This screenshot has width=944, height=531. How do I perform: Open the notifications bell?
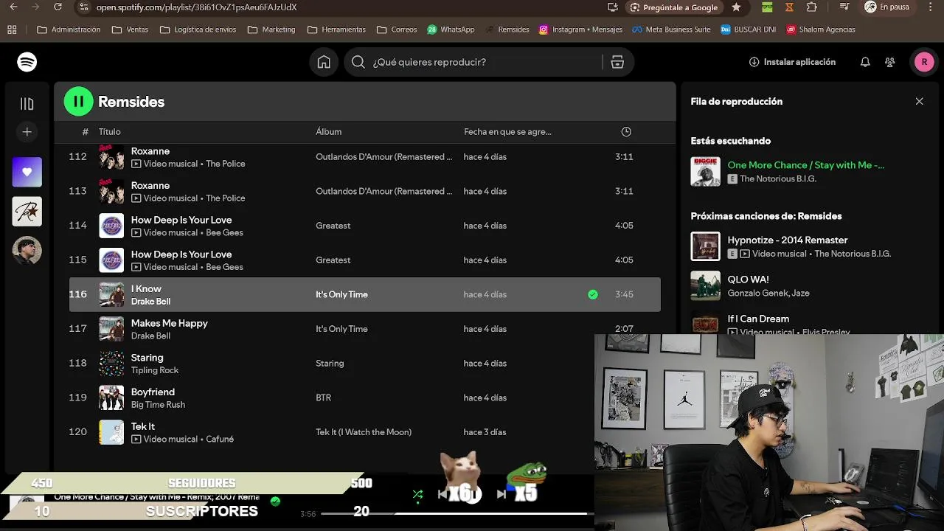865,62
